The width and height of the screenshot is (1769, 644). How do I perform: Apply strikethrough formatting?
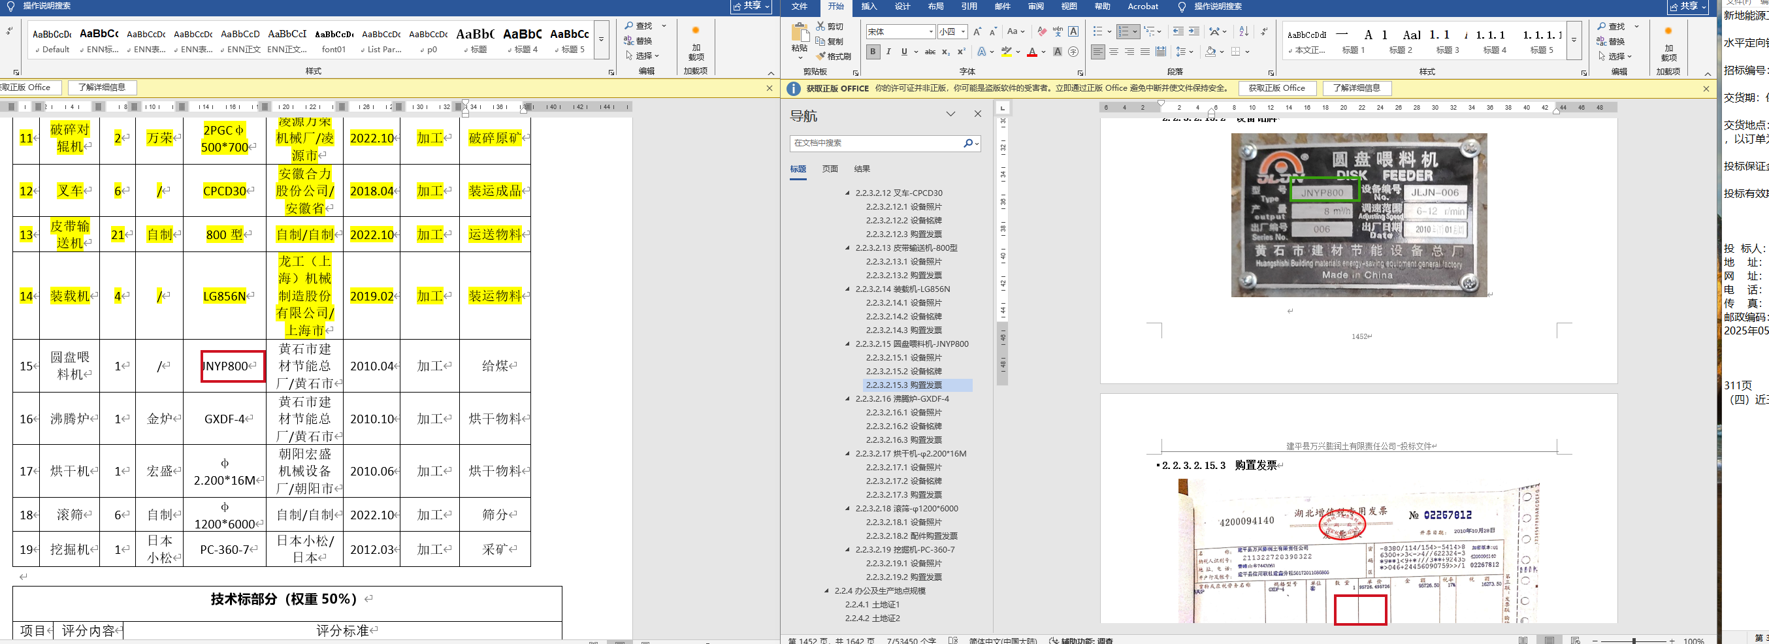click(x=930, y=52)
